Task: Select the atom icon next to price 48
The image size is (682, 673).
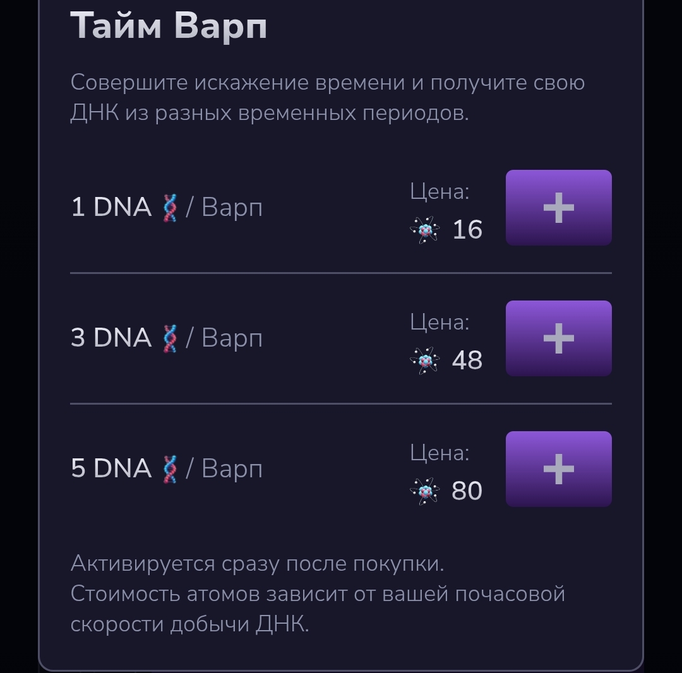Action: 425,360
